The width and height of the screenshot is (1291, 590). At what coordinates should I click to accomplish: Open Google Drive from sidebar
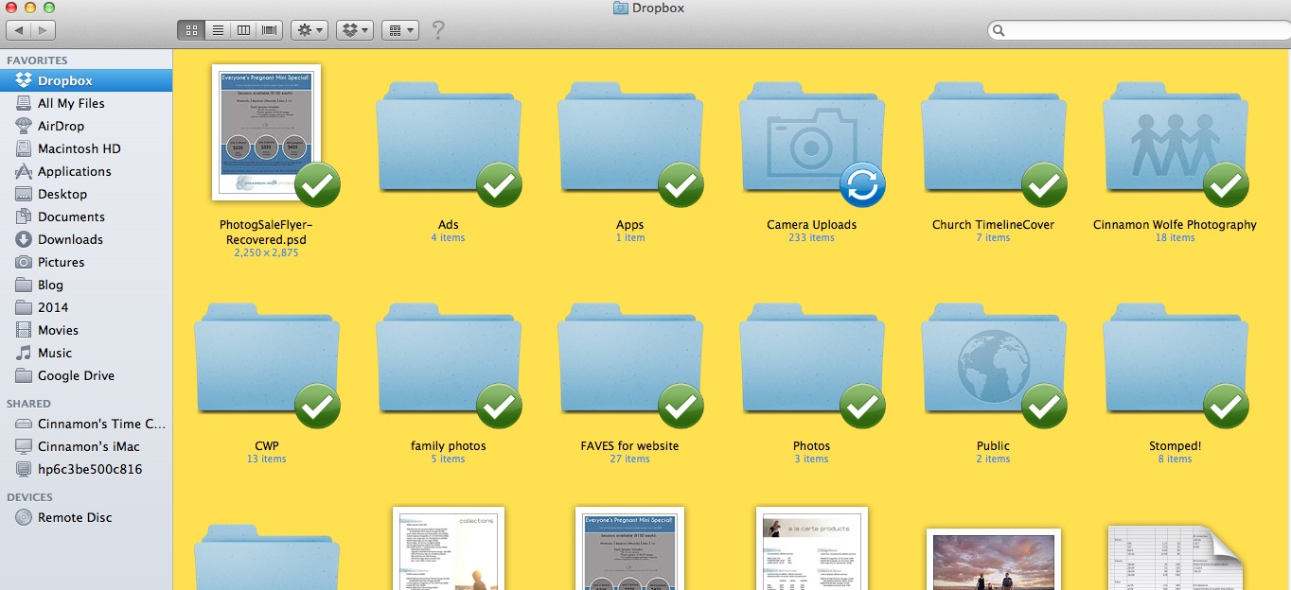(x=86, y=375)
